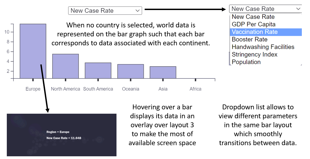Click the New Case Rate = 11.648 text
The image size is (310, 159).
[64, 138]
